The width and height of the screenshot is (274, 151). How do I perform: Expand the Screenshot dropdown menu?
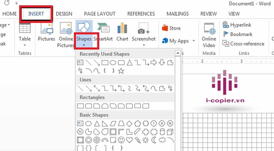(144, 45)
